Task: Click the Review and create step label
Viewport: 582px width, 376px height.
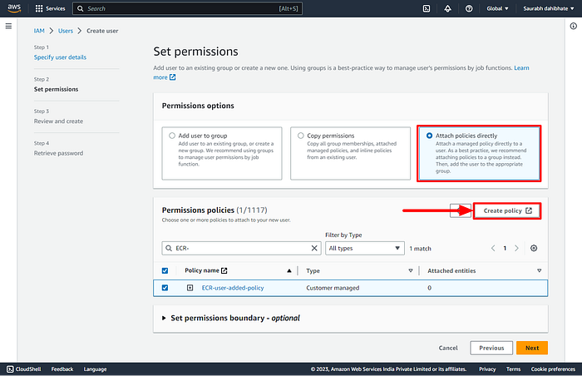Action: [x=59, y=121]
